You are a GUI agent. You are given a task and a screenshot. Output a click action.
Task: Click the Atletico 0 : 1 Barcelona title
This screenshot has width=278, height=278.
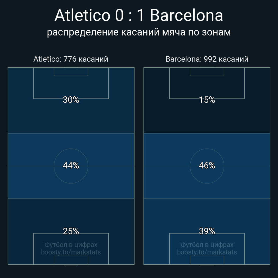point(139,15)
